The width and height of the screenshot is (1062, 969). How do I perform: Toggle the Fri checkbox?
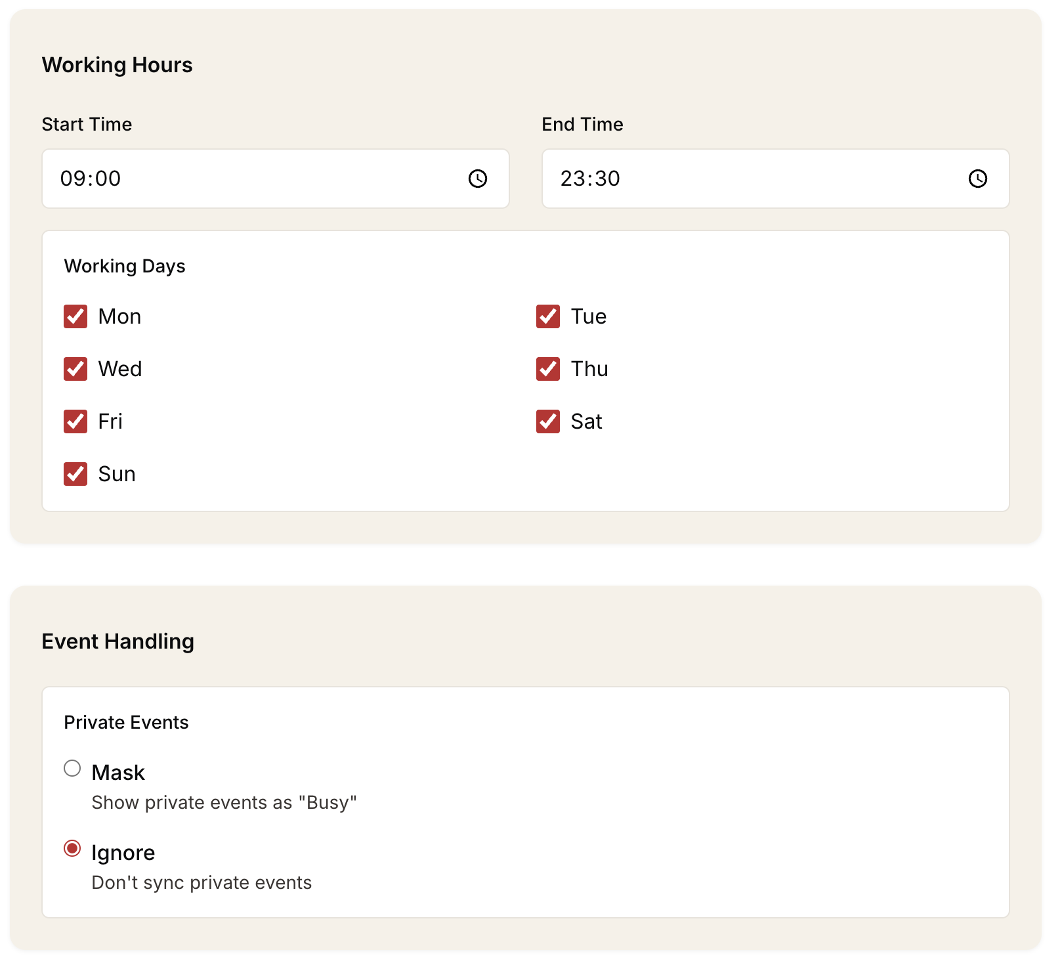[75, 421]
